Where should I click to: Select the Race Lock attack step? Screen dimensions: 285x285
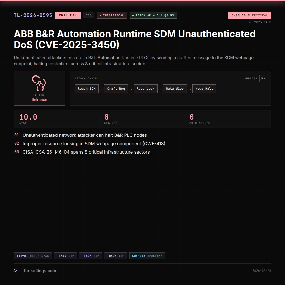(x=145, y=89)
